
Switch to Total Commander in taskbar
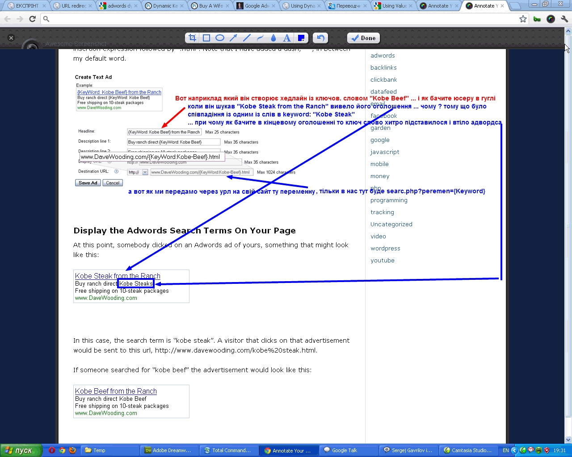(x=230, y=450)
